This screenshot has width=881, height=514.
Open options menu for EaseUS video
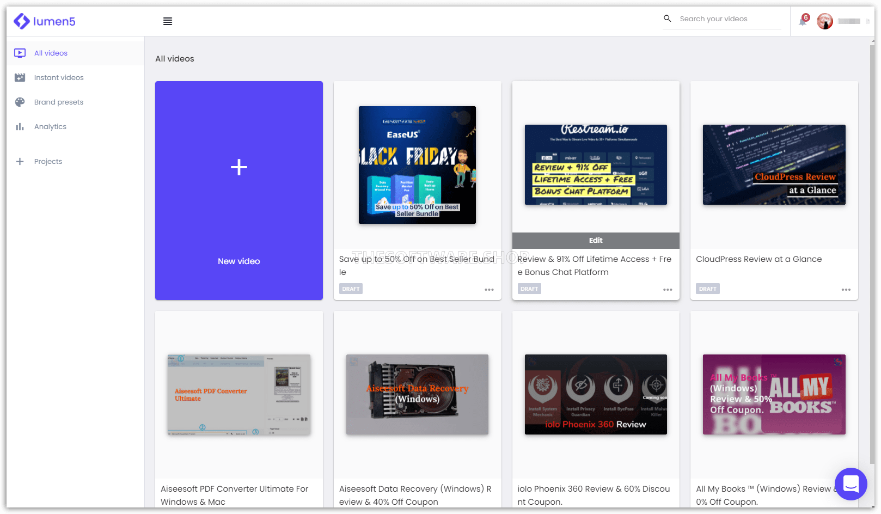coord(489,290)
